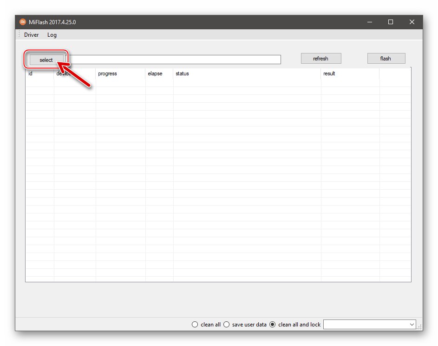Choose the clean all and lock option

(295, 325)
